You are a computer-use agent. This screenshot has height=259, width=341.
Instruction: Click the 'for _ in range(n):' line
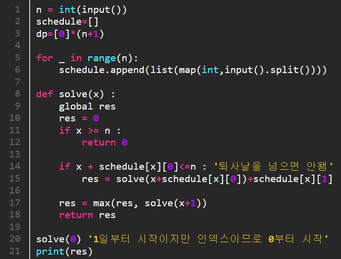coord(87,58)
